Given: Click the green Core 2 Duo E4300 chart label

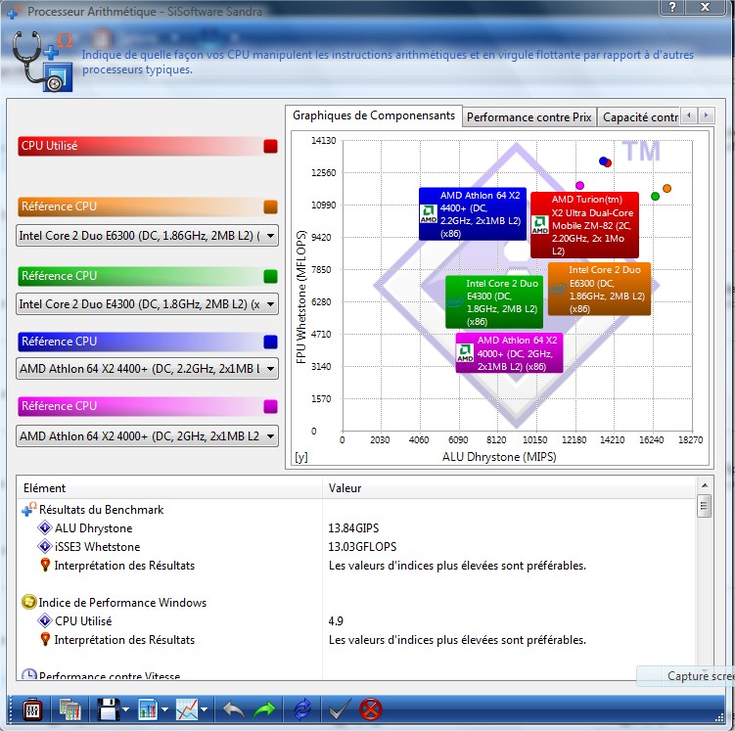Looking at the screenshot, I should 494,301.
